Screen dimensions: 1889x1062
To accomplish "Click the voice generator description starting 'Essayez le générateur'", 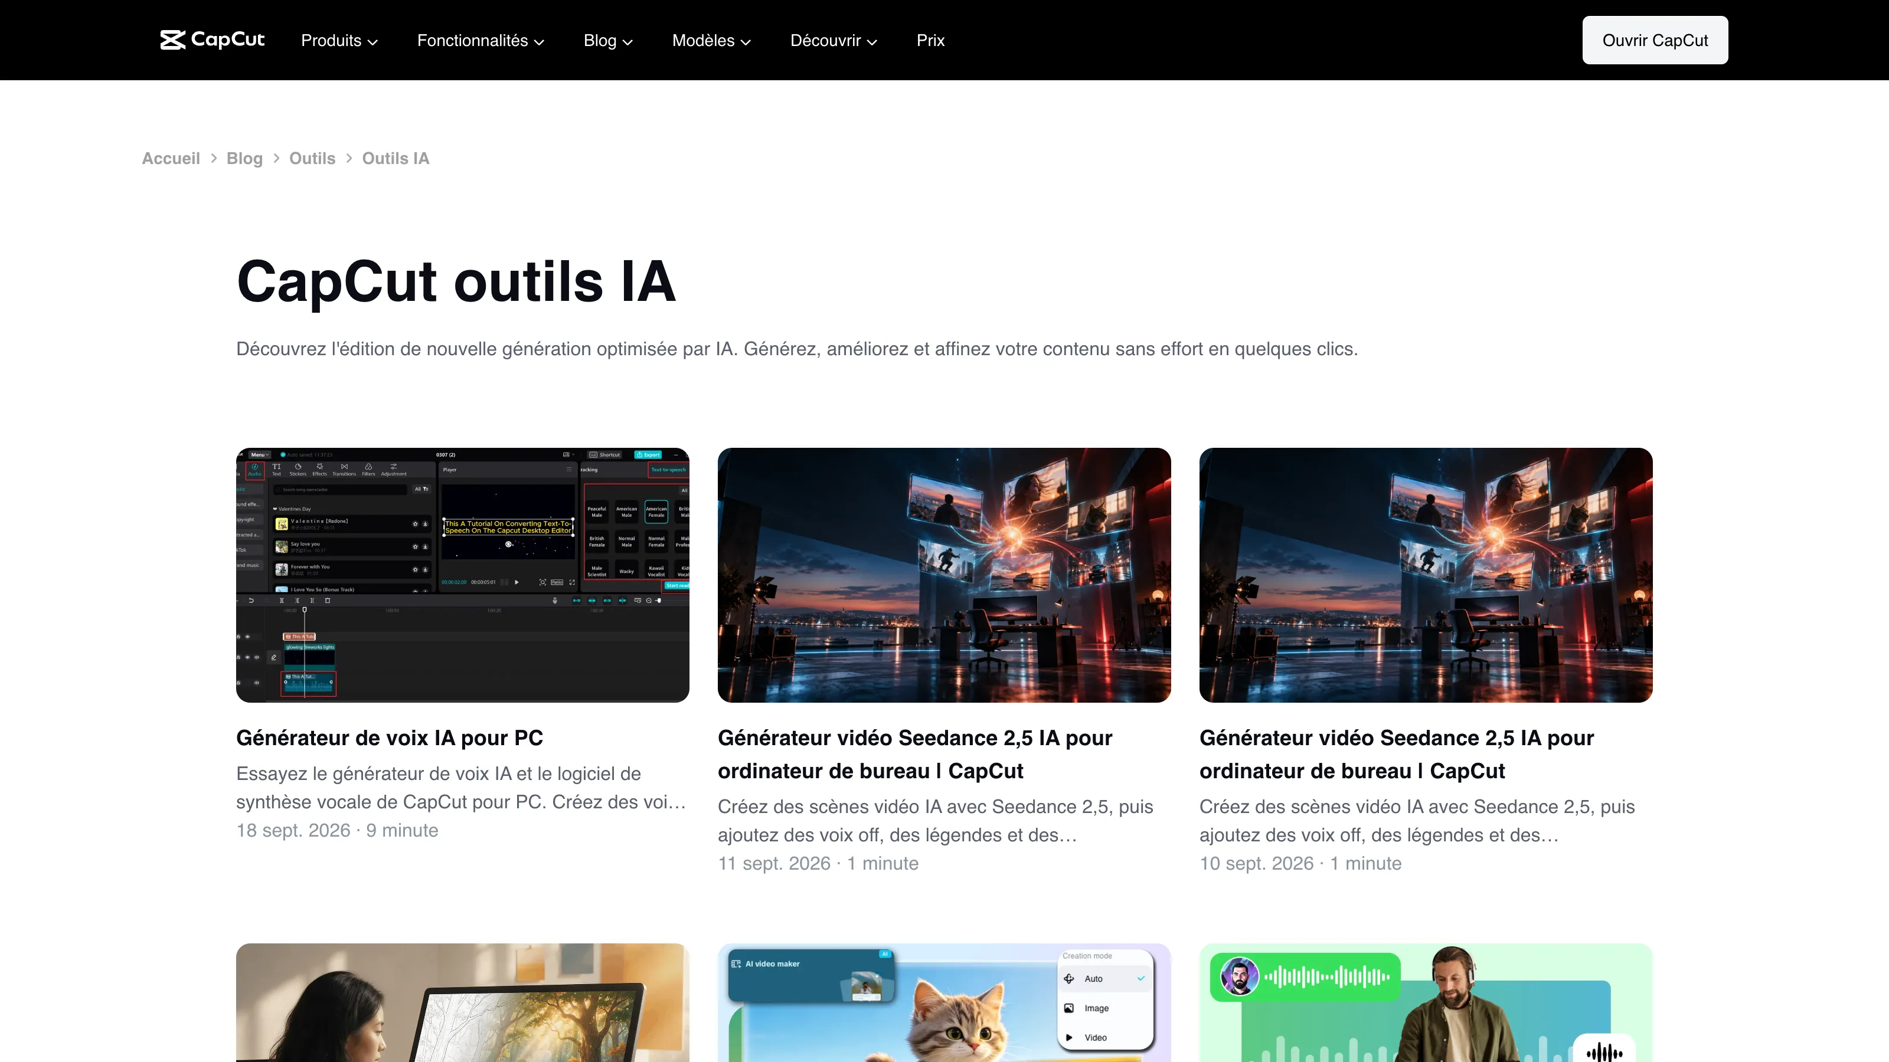I will tap(461, 788).
